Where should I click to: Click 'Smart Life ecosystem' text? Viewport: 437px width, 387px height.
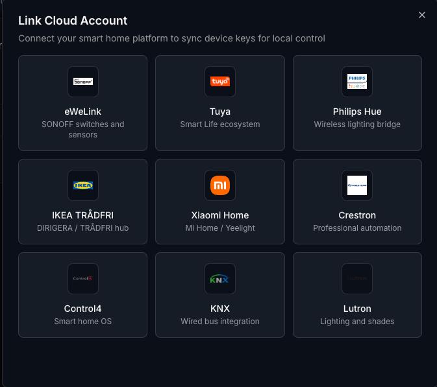(x=220, y=124)
